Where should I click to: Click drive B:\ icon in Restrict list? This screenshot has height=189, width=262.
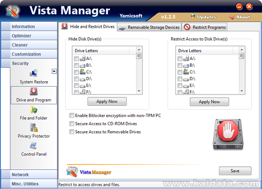[186, 66]
